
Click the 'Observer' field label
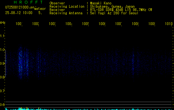(x=57, y=3)
